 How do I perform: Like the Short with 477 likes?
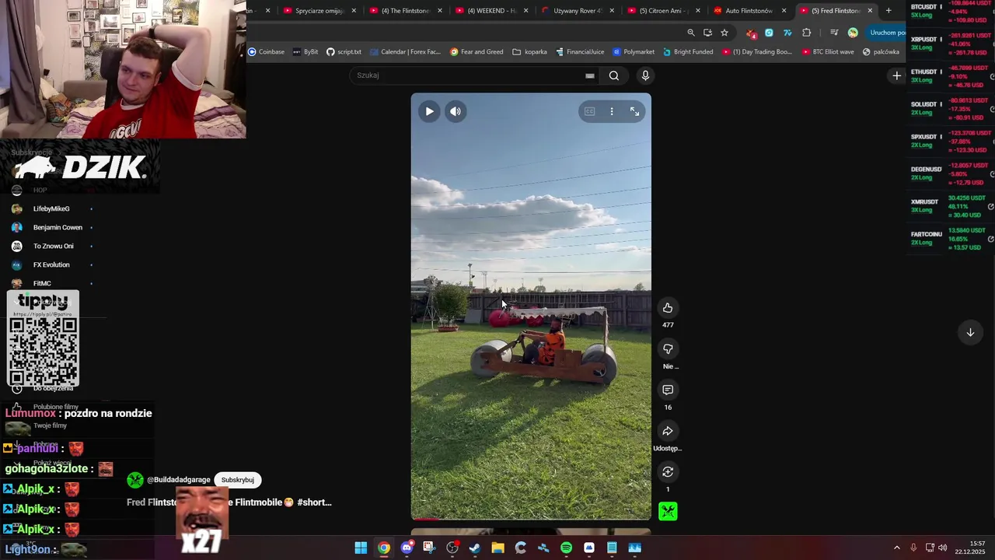coord(668,308)
